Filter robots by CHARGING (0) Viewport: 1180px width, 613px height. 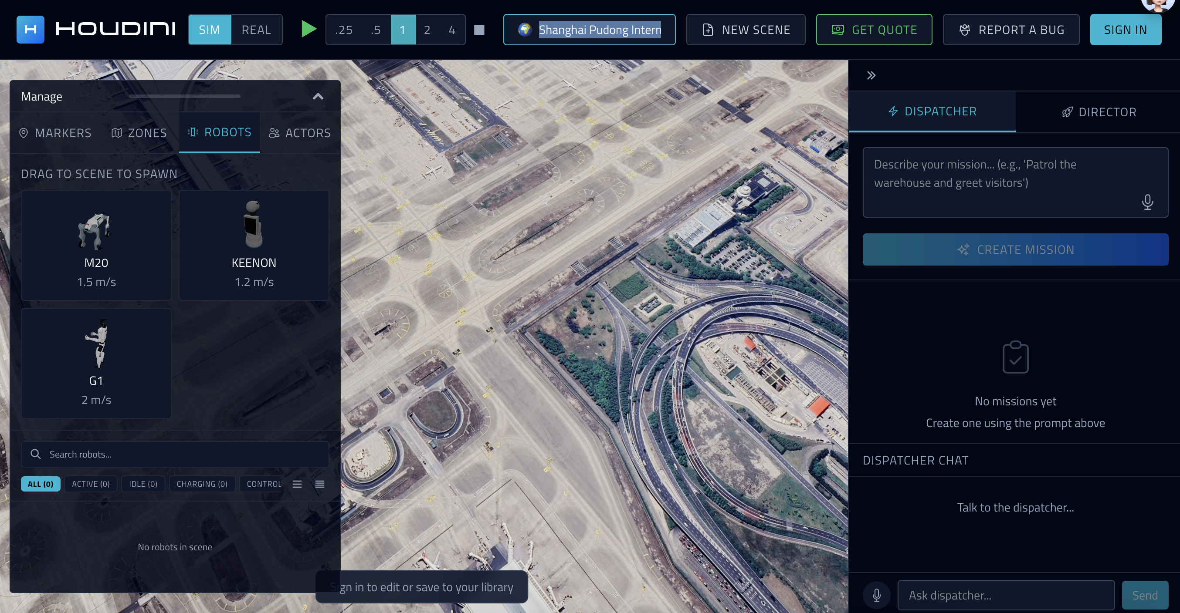coord(202,485)
